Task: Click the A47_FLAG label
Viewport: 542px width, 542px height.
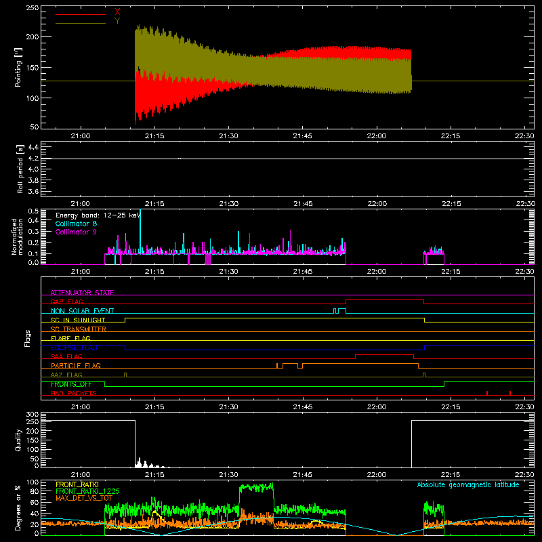Action: pos(66,375)
